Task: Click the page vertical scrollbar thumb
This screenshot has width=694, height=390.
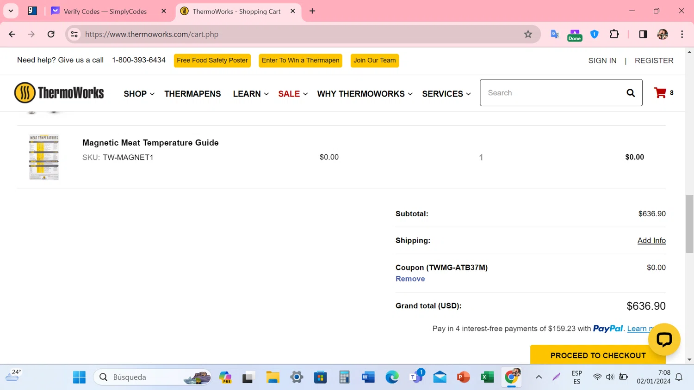Action: pyautogui.click(x=689, y=224)
